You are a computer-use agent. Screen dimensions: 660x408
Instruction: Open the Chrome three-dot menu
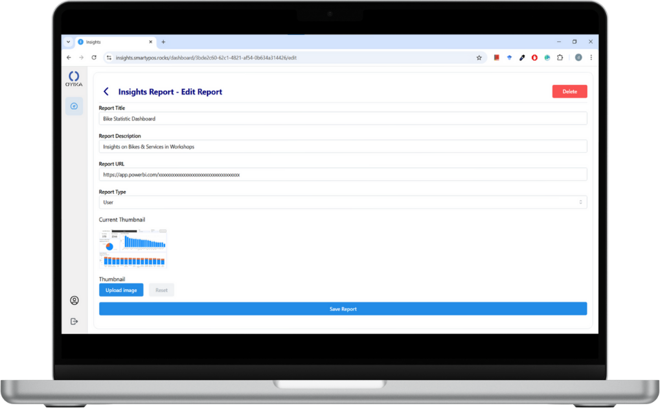click(x=591, y=58)
